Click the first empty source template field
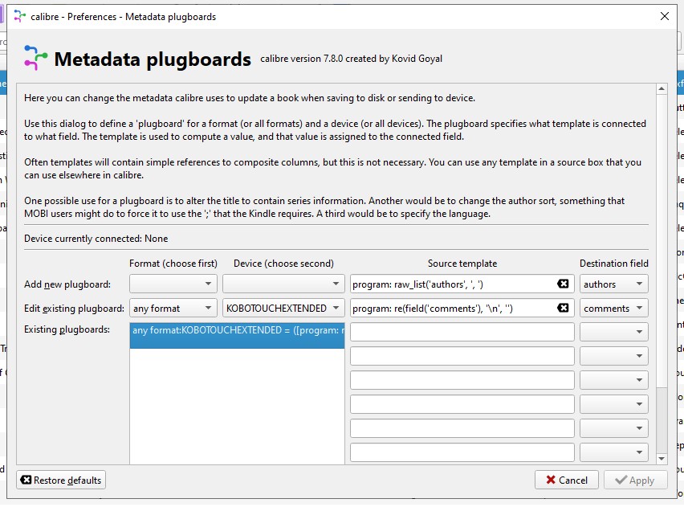This screenshot has height=507, width=684. [462, 332]
